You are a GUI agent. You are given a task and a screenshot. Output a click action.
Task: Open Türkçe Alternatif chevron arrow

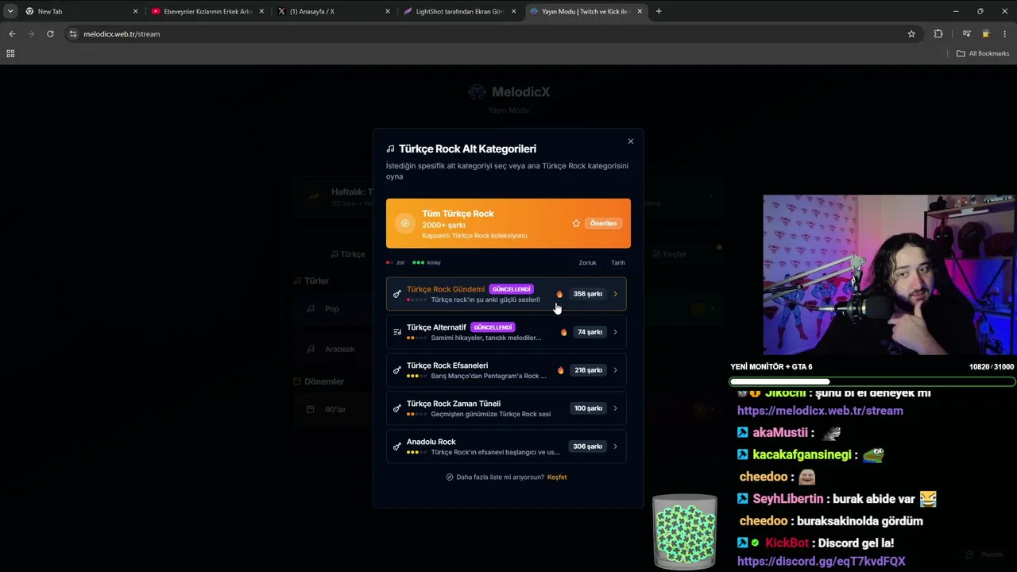pos(615,332)
